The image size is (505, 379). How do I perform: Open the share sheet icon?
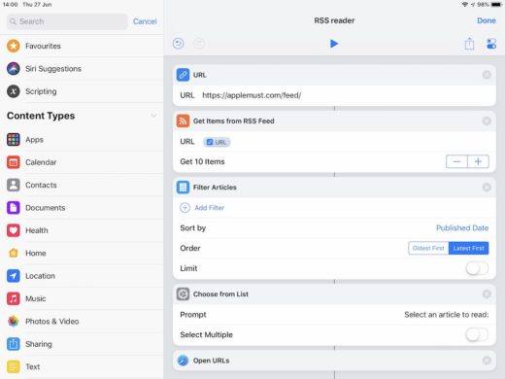tap(469, 44)
